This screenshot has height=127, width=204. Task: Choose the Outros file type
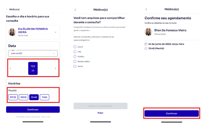[75, 66]
